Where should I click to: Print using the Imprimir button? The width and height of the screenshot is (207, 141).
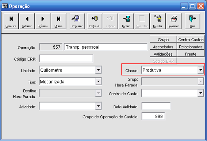pos(174,21)
